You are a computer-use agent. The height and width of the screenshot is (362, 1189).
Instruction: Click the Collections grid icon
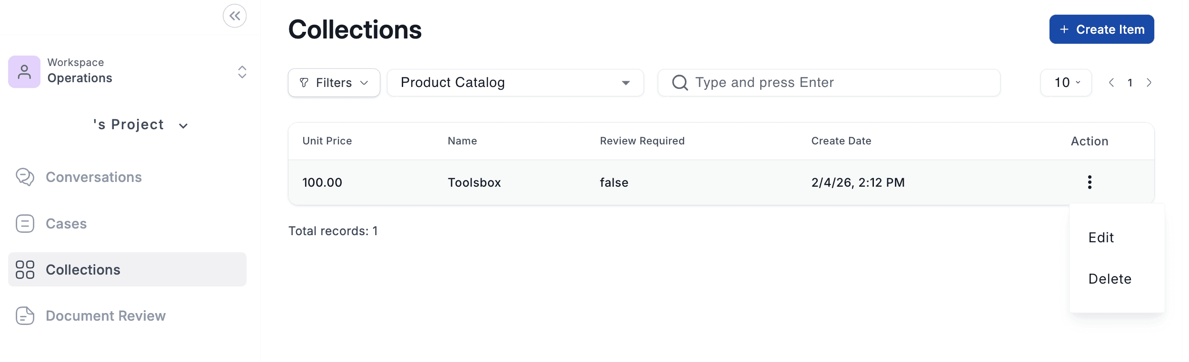click(25, 269)
